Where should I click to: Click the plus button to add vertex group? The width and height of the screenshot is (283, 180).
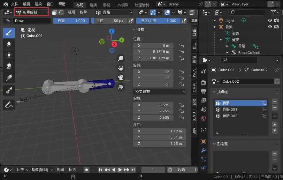(x=274, y=101)
